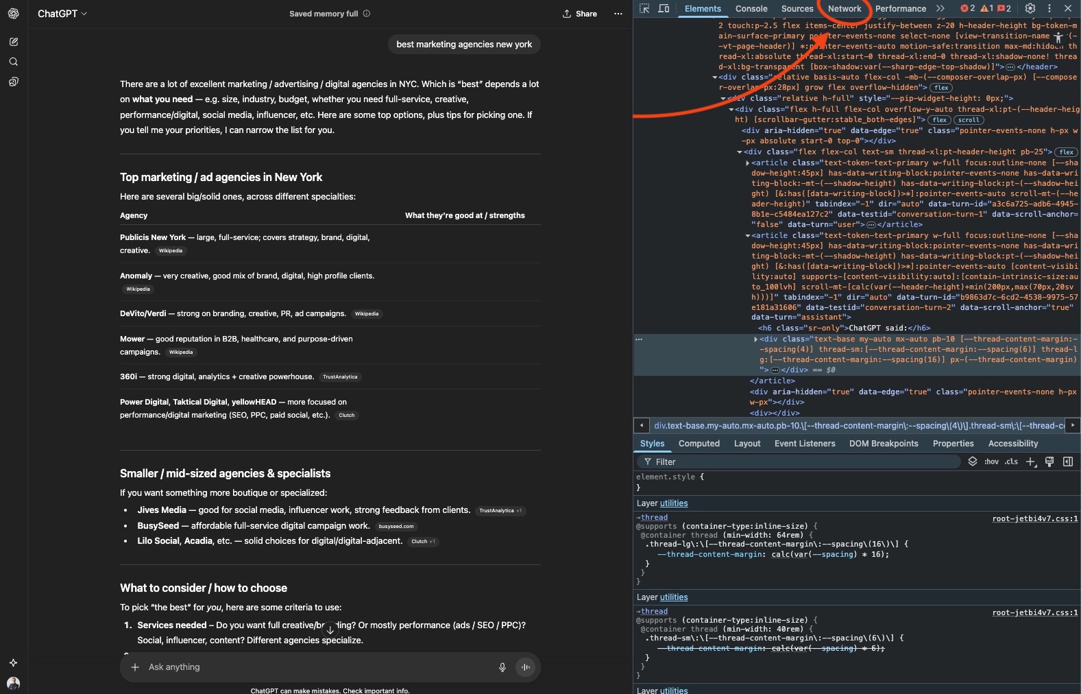Toggle the .cls element classes panel

pos(1011,462)
